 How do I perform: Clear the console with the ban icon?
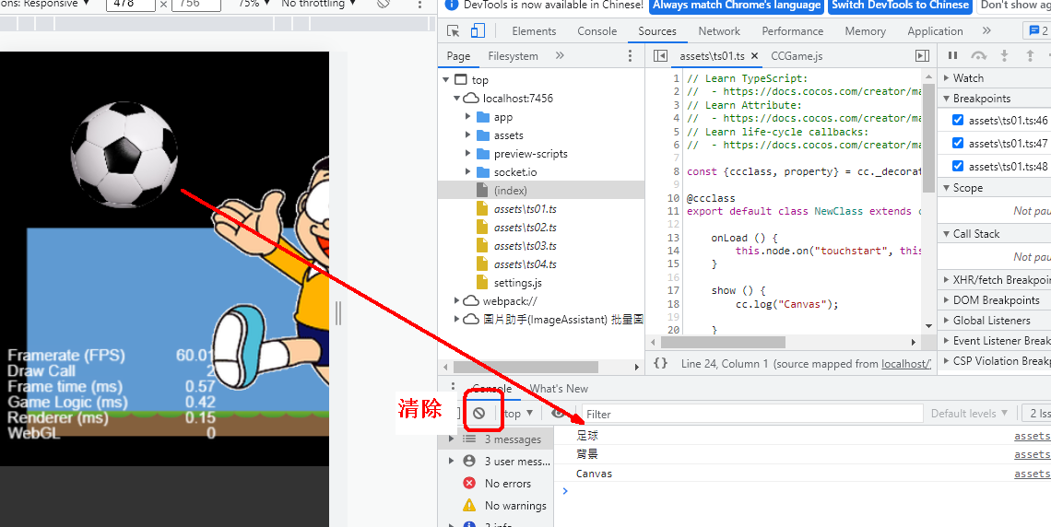click(478, 413)
